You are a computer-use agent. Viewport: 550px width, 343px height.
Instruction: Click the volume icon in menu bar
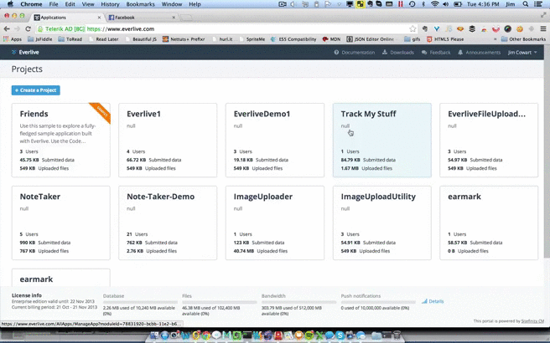[x=445, y=4]
